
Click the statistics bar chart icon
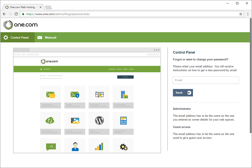[99, 146]
